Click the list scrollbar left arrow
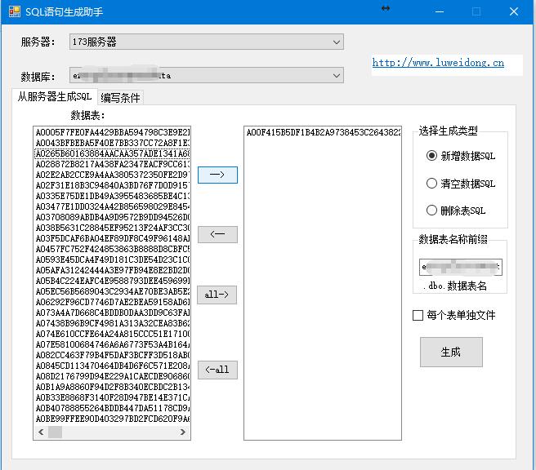This screenshot has width=536, height=470. tap(40, 432)
